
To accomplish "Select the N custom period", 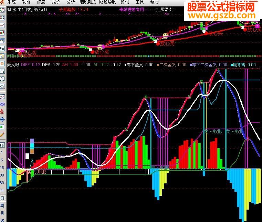I will click(x=2, y=190).
